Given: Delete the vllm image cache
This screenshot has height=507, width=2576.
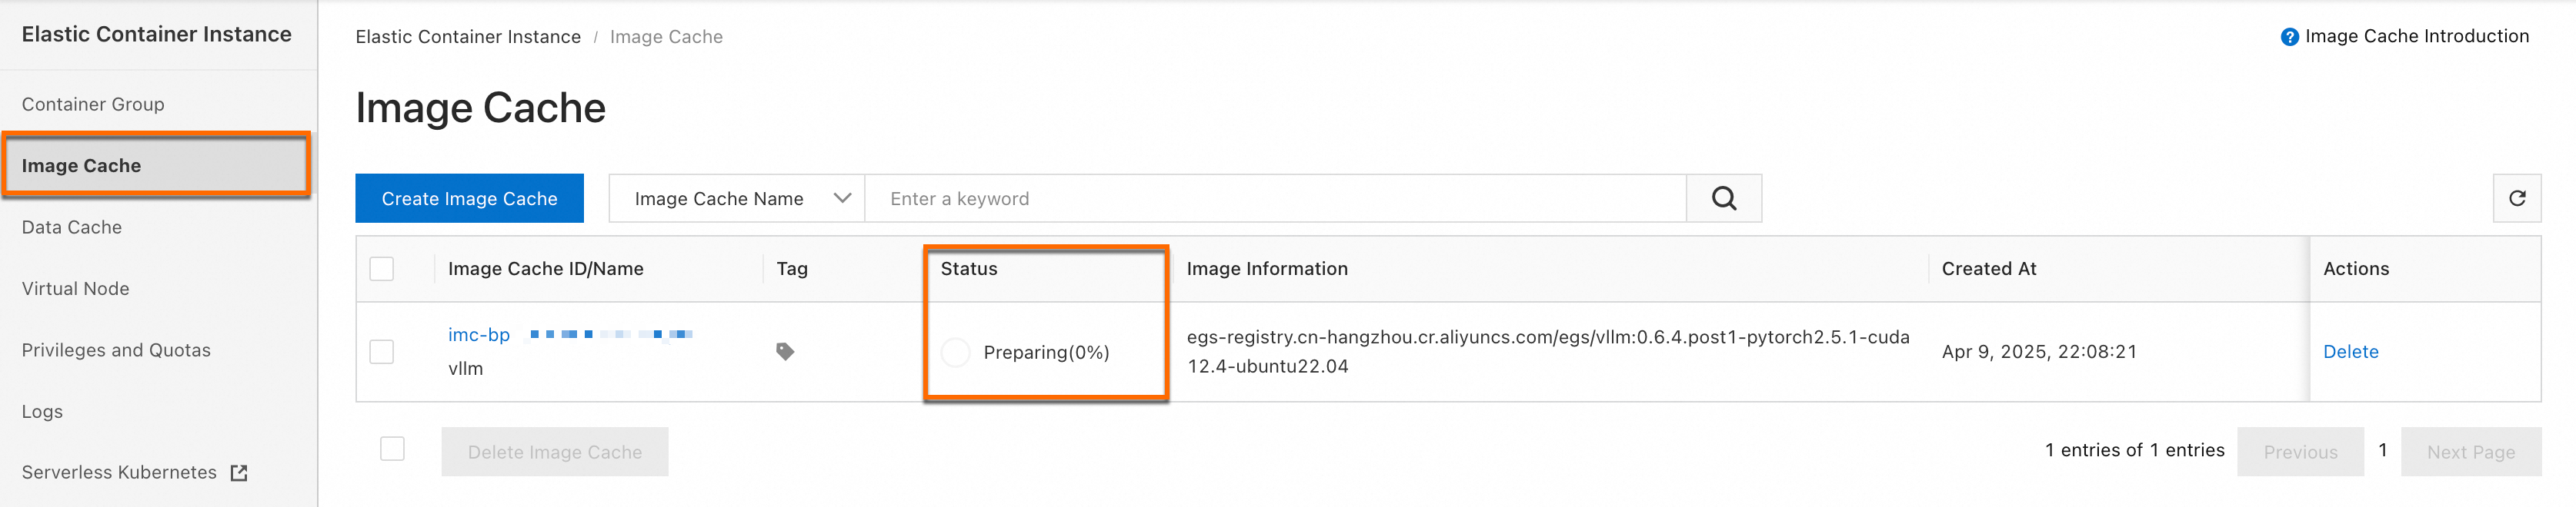Looking at the screenshot, I should 2350,351.
